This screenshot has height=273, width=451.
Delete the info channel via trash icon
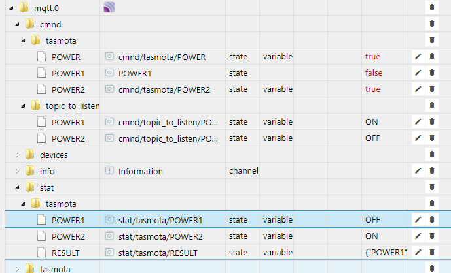(432, 171)
